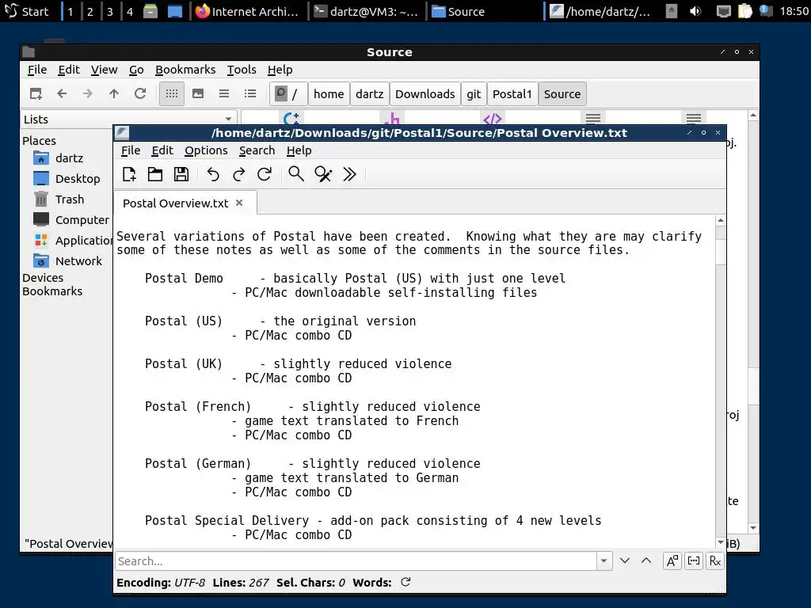Go forward in Source file manager
The image size is (811, 608).
point(87,93)
